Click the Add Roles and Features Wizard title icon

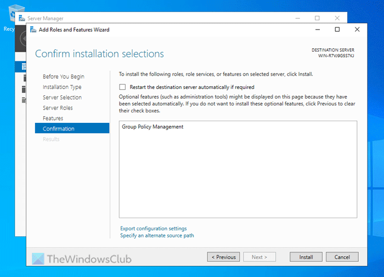[x=33, y=30]
